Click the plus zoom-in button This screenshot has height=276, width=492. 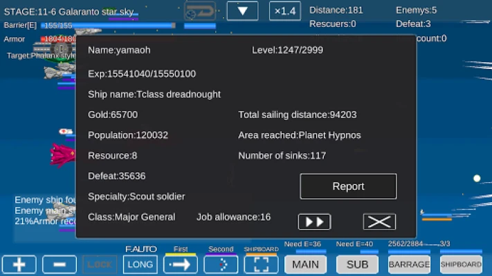[19, 264]
